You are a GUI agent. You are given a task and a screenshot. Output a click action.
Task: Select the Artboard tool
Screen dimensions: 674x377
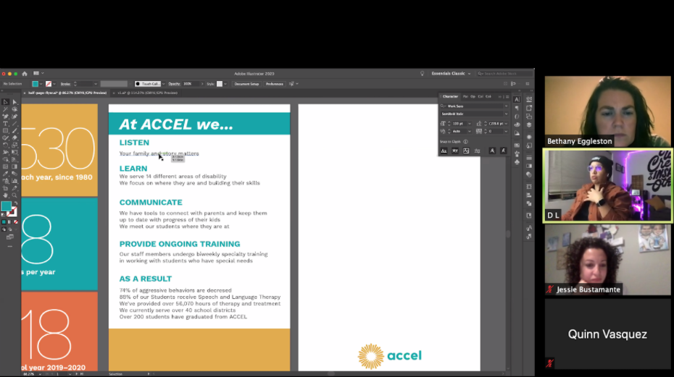[x=6, y=187]
